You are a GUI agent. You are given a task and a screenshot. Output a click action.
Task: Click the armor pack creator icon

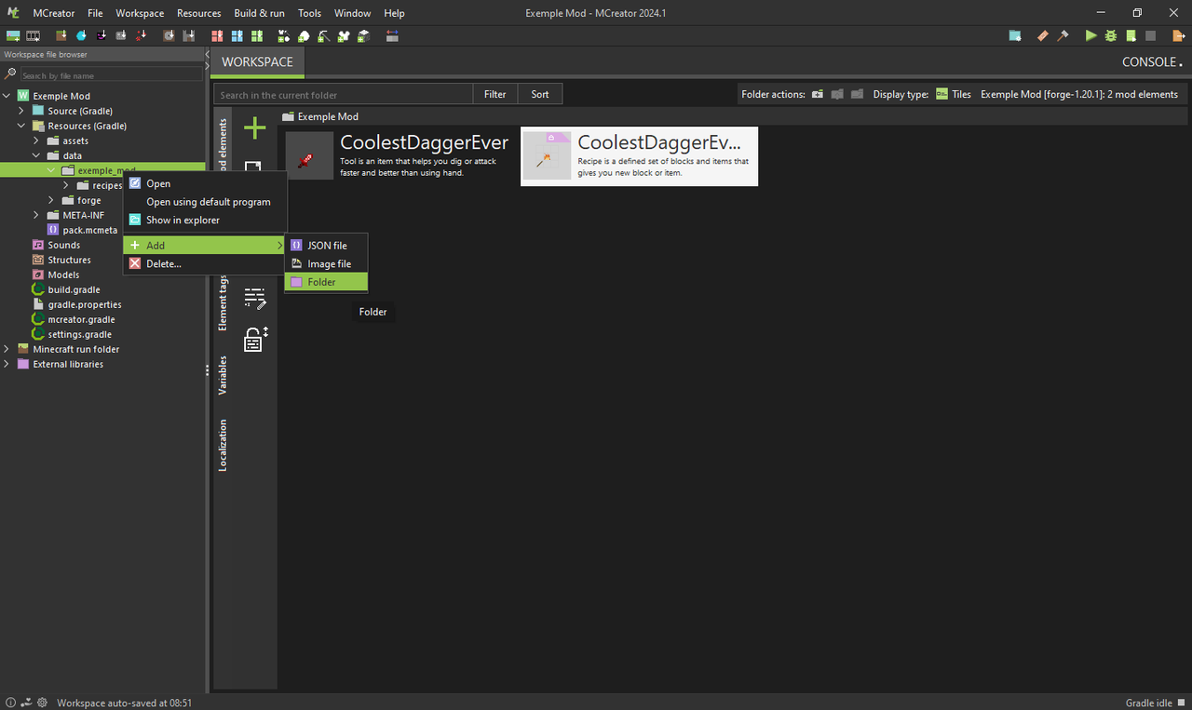344,35
